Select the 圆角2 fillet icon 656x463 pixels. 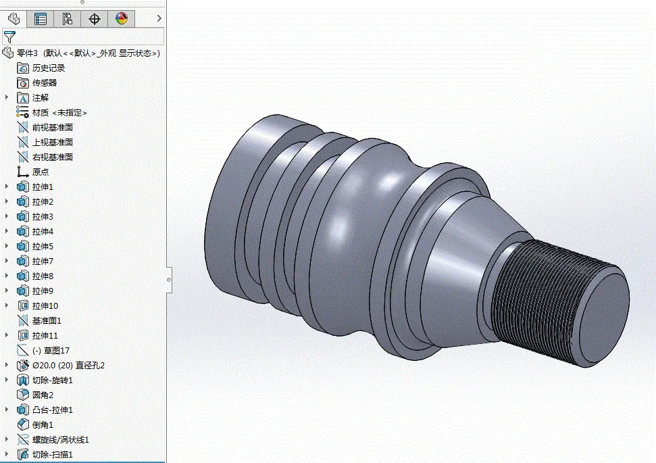(x=22, y=395)
